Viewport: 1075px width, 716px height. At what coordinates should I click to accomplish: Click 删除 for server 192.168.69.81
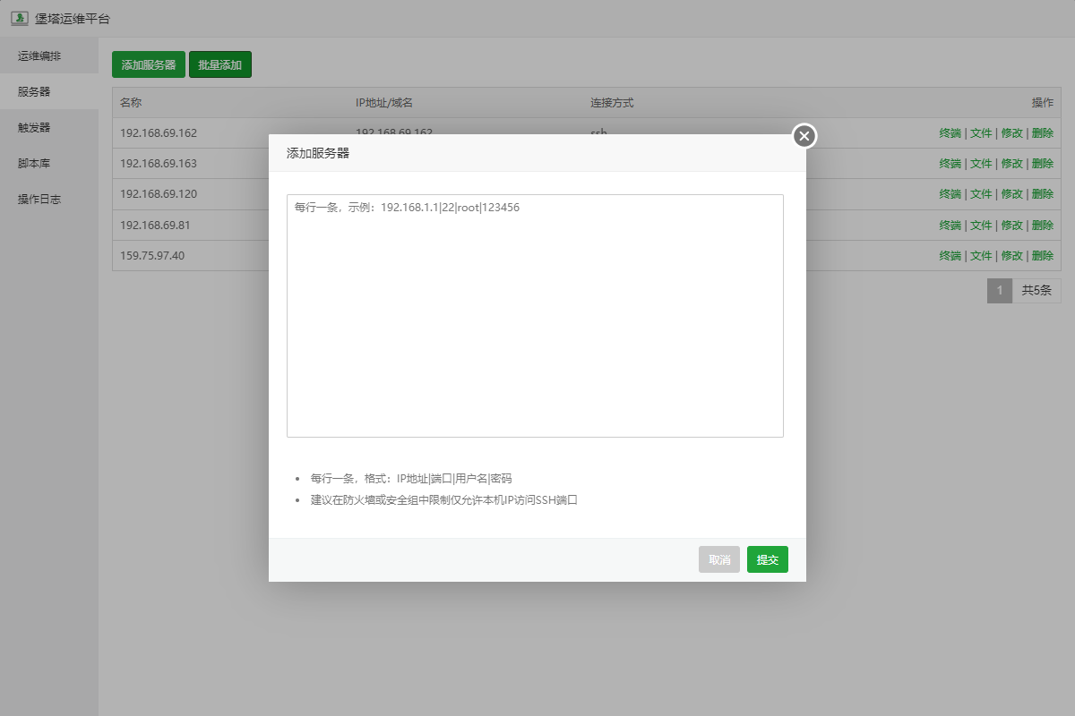point(1042,225)
